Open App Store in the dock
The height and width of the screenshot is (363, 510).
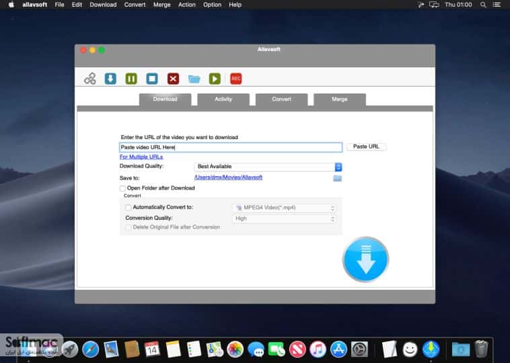pyautogui.click(x=338, y=350)
